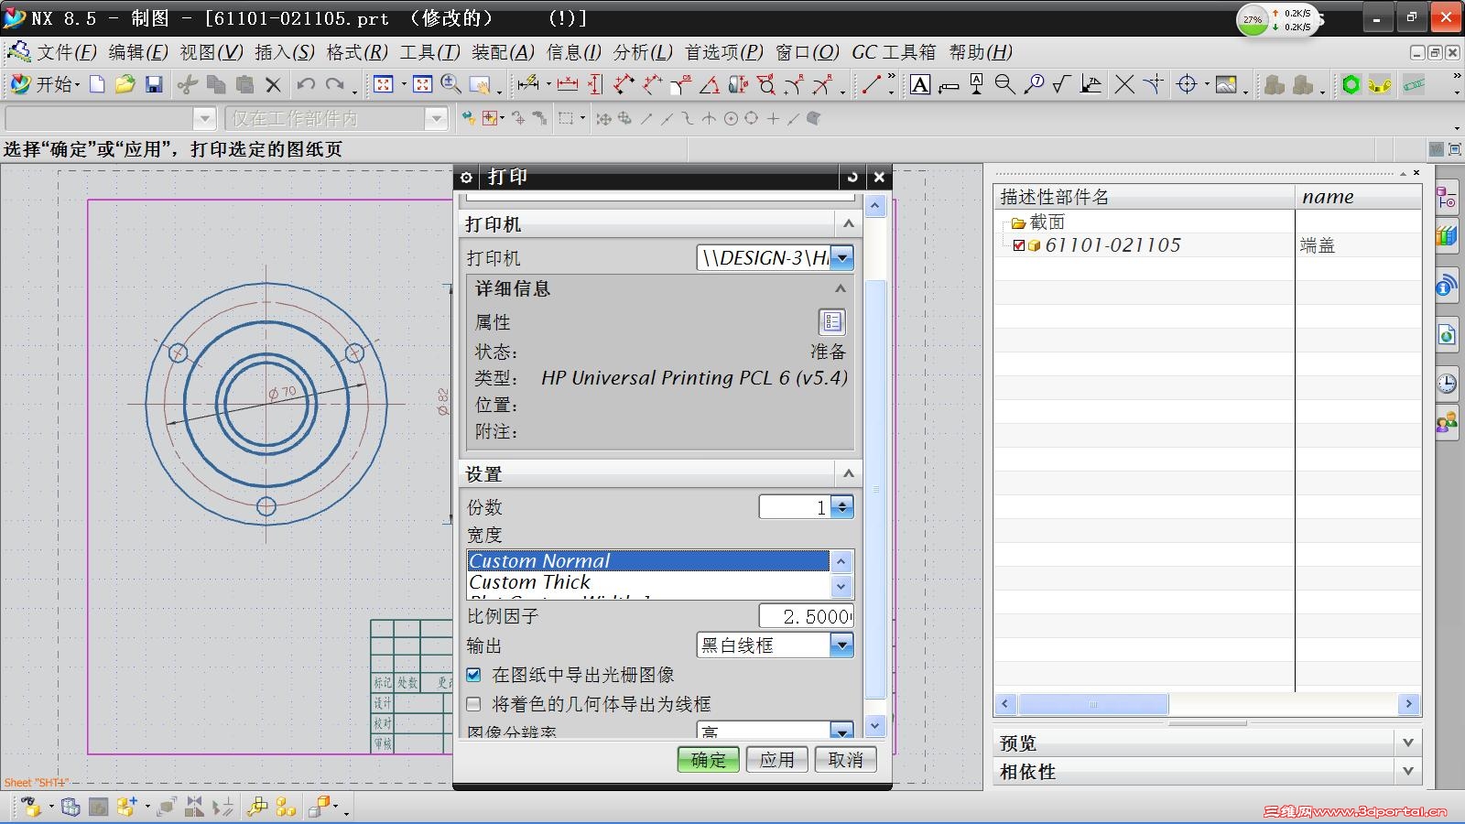
Task: Collapse the 详细信息 section
Action: pos(840,288)
